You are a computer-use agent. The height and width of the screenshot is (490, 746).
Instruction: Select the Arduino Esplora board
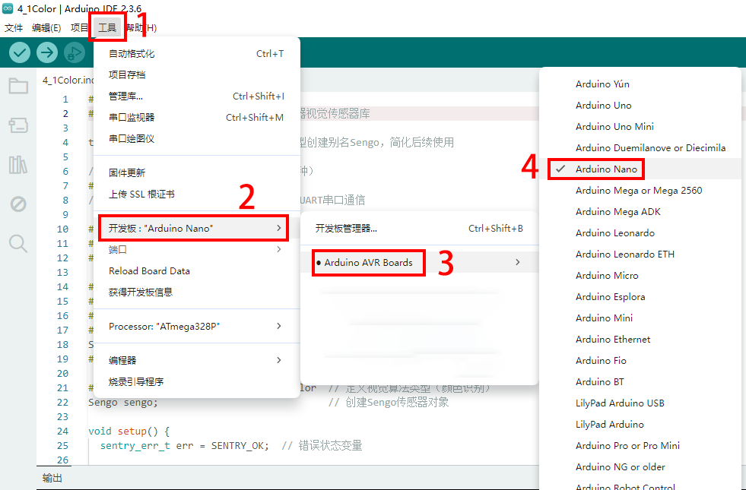point(640,296)
